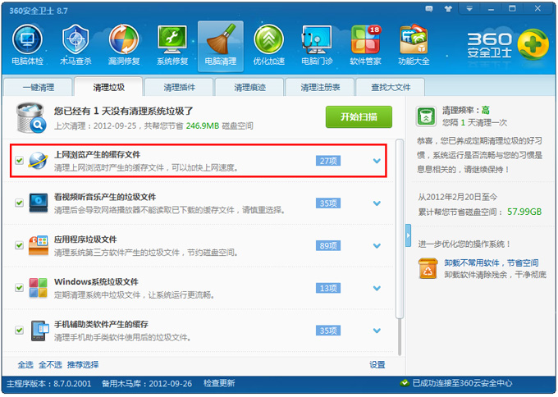Click the cloud security connected status icon
Screen dimensions: 558x397
tap(405, 383)
